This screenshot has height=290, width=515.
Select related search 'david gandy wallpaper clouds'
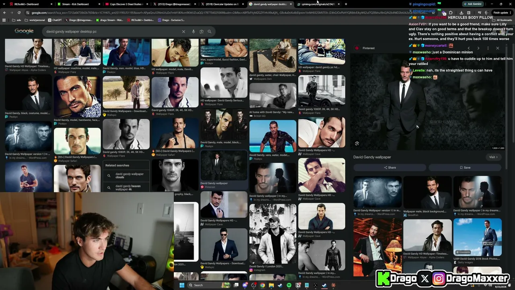pos(126,176)
